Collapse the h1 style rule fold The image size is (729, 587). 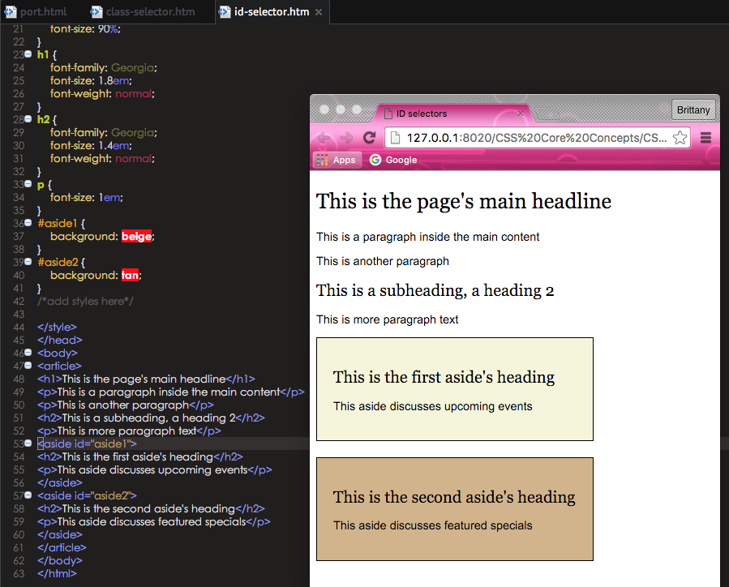point(28,54)
